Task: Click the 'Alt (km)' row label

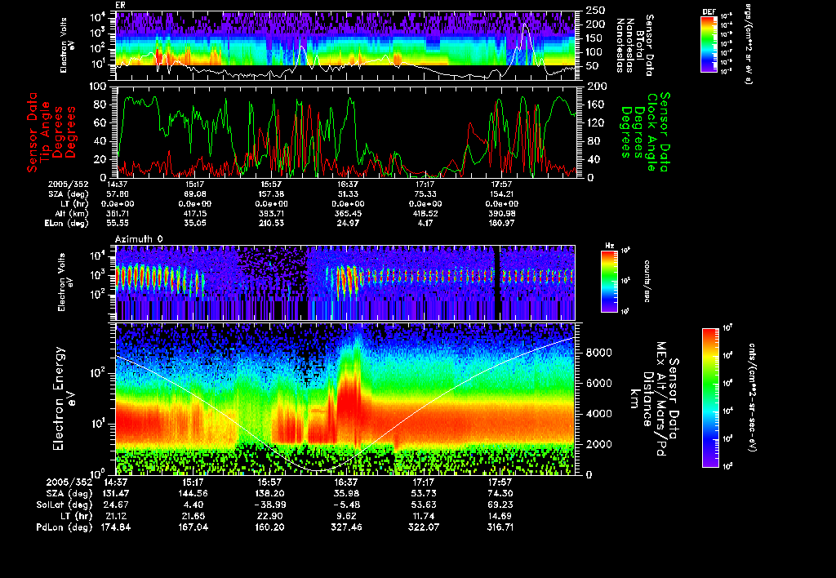Action: tap(72, 213)
